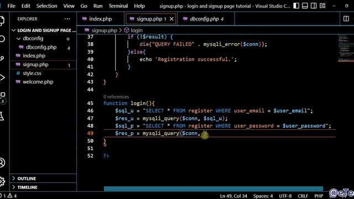Click signup.php in the breadcrumb
The image size is (354, 199).
(104, 30)
